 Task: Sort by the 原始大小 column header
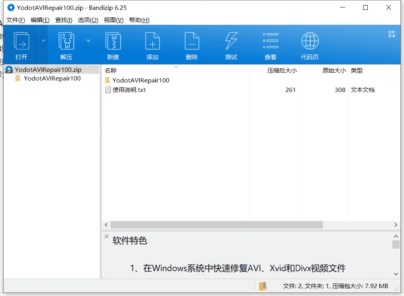coord(334,71)
